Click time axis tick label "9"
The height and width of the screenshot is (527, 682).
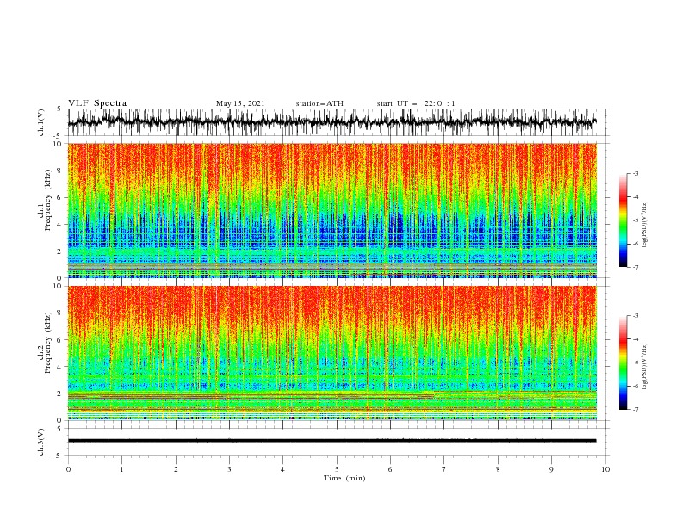(x=551, y=469)
